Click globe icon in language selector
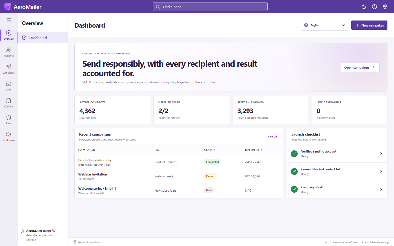Screen dimensions: 394x246 306,25
